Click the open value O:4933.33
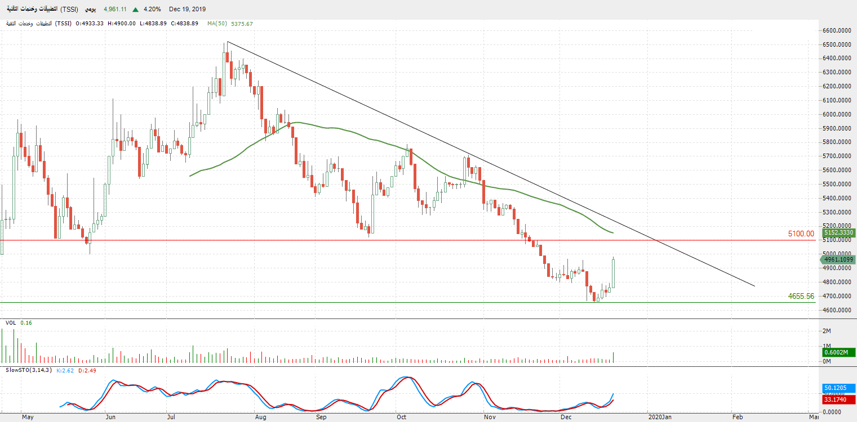 [x=90, y=24]
